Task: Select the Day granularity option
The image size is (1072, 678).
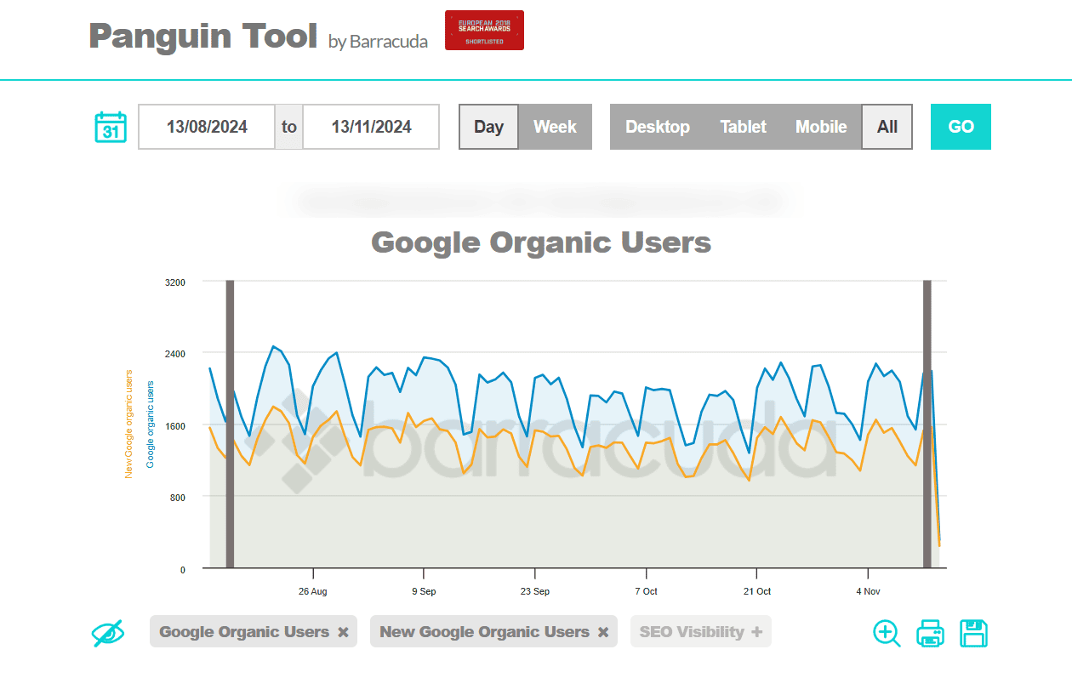Action: [488, 127]
